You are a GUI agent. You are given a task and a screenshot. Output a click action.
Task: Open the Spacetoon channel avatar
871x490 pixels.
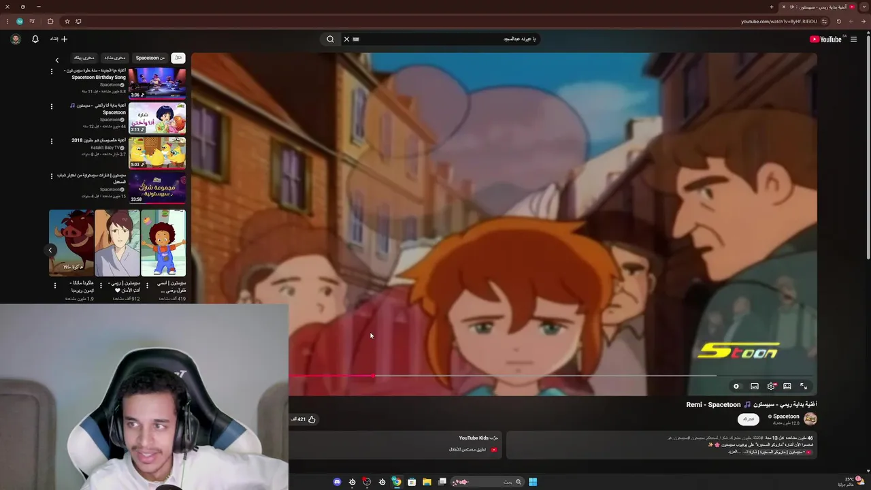[x=810, y=419]
